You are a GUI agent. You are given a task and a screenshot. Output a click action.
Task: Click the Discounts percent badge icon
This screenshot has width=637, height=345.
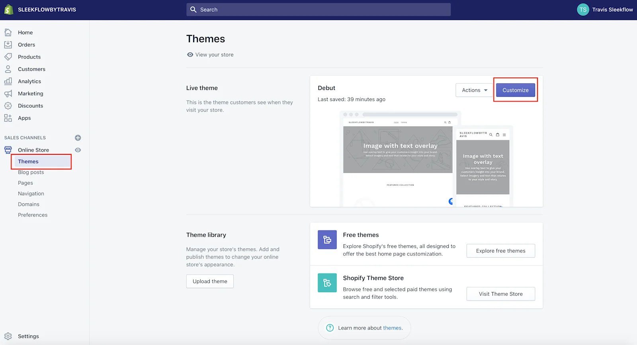(8, 105)
